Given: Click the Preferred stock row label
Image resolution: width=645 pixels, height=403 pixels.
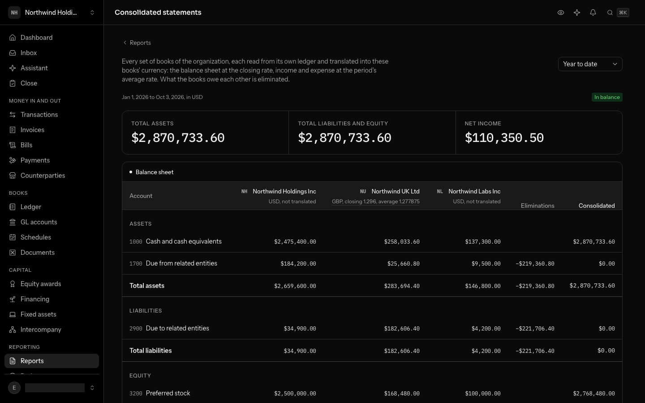Looking at the screenshot, I should (168, 393).
